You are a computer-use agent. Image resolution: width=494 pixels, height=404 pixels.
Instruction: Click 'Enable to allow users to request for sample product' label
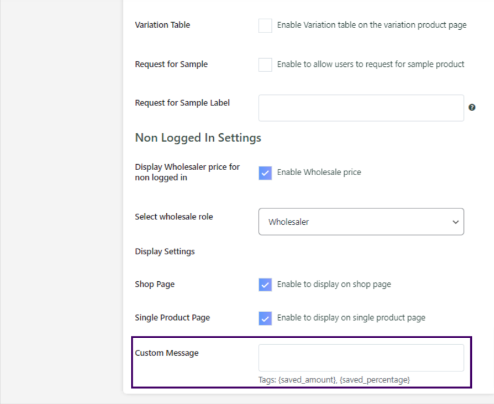tap(371, 64)
